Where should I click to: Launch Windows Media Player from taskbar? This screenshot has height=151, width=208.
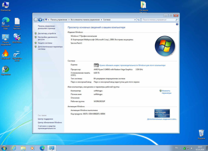coord(32,148)
